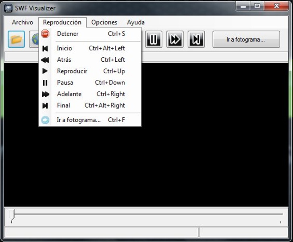Click the Ctrl+F shortcut text
The width and height of the screenshot is (293, 242).
coord(116,120)
